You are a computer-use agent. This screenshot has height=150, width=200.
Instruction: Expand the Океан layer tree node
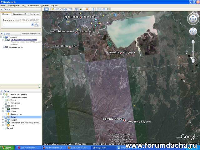3,111
